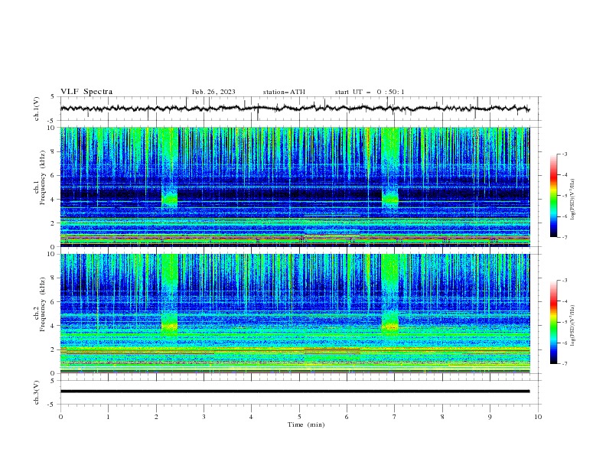Screen dimensions: 606x468
Task: Click the ch.2 colorbar "log(PSD)(V²/Hz)" label
Action: [572, 325]
